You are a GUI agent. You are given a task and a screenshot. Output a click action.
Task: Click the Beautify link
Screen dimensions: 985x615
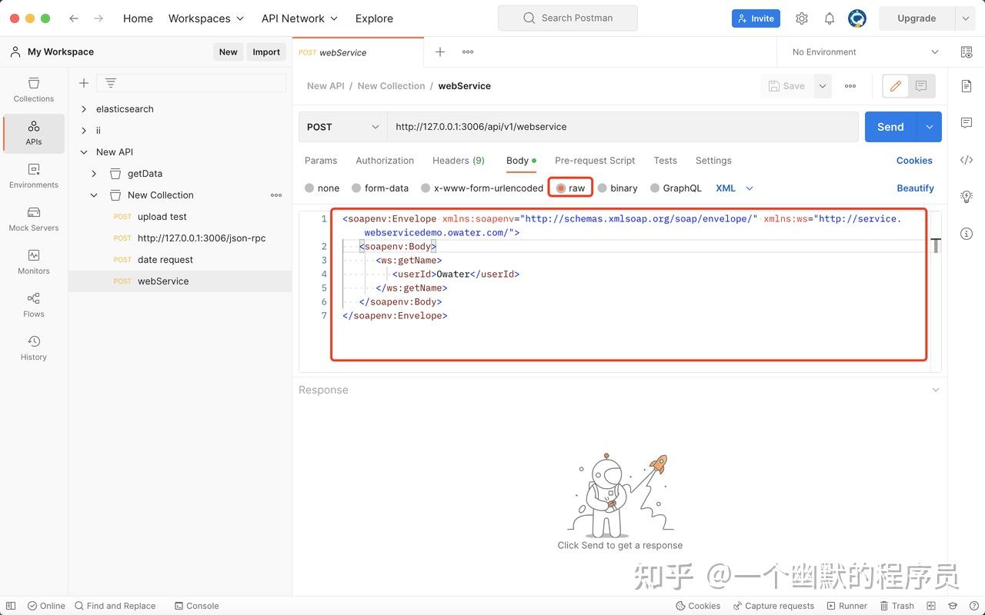click(915, 188)
